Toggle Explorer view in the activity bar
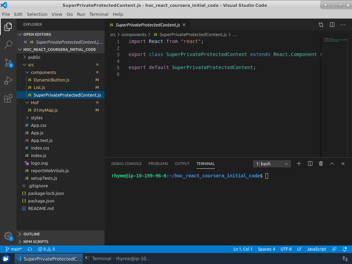The height and width of the screenshot is (264, 352). pyautogui.click(x=8, y=26)
